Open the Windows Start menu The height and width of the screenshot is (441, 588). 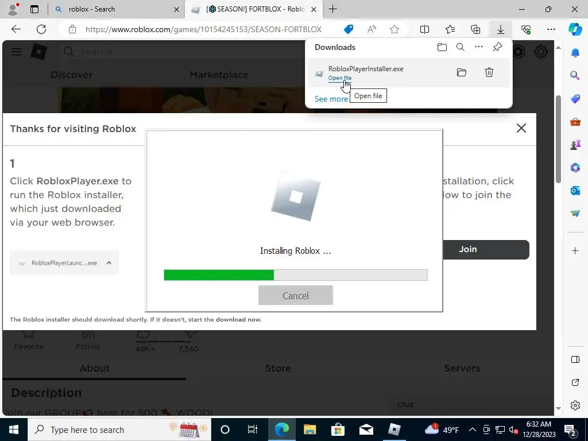coord(14,430)
